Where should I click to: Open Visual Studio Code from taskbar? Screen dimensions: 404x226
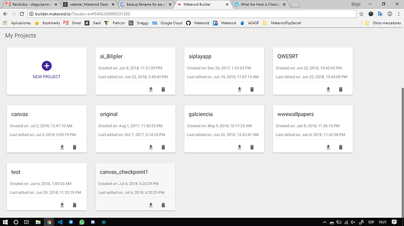pos(60,222)
